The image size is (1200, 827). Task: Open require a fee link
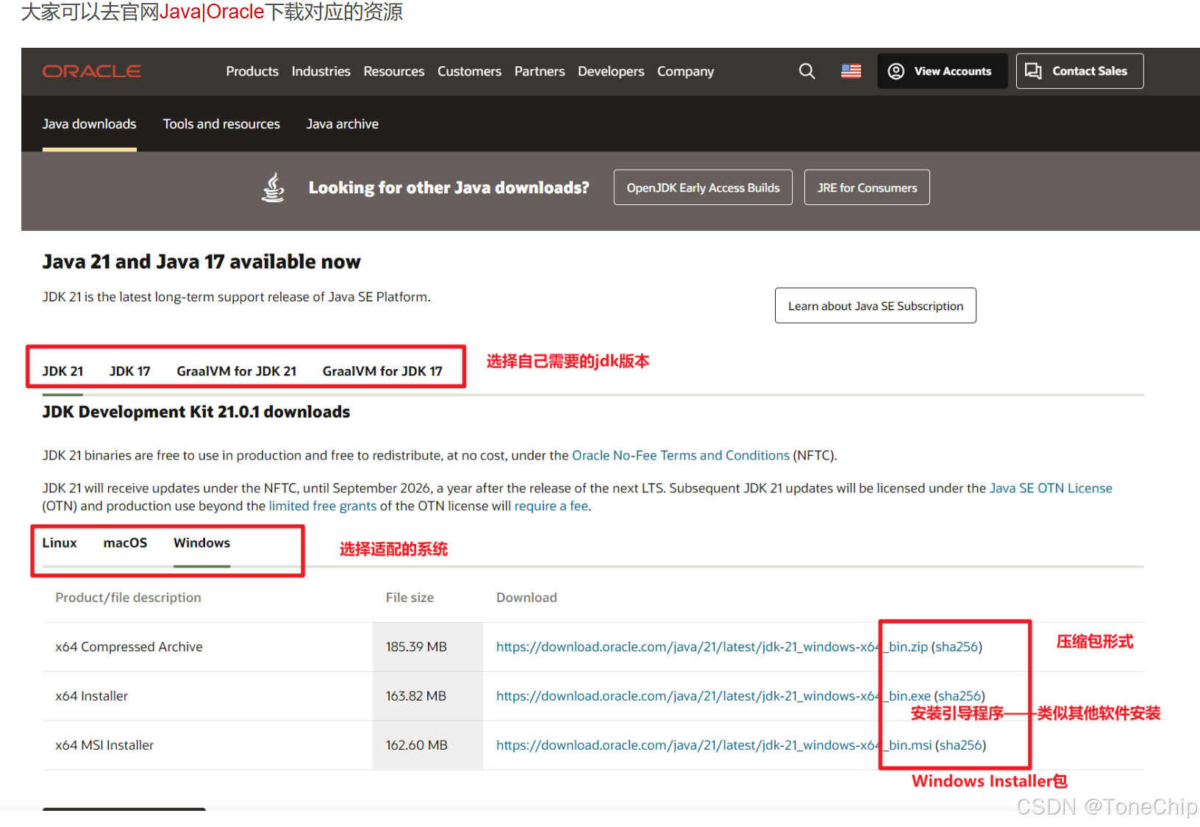(x=551, y=506)
